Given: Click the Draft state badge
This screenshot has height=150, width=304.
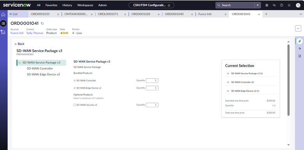Looking at the screenshot, I should pyautogui.click(x=64, y=33).
